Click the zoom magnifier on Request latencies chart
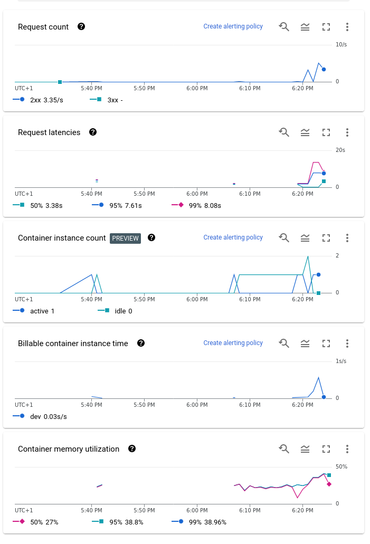This screenshot has width=370, height=544. pyautogui.click(x=283, y=132)
